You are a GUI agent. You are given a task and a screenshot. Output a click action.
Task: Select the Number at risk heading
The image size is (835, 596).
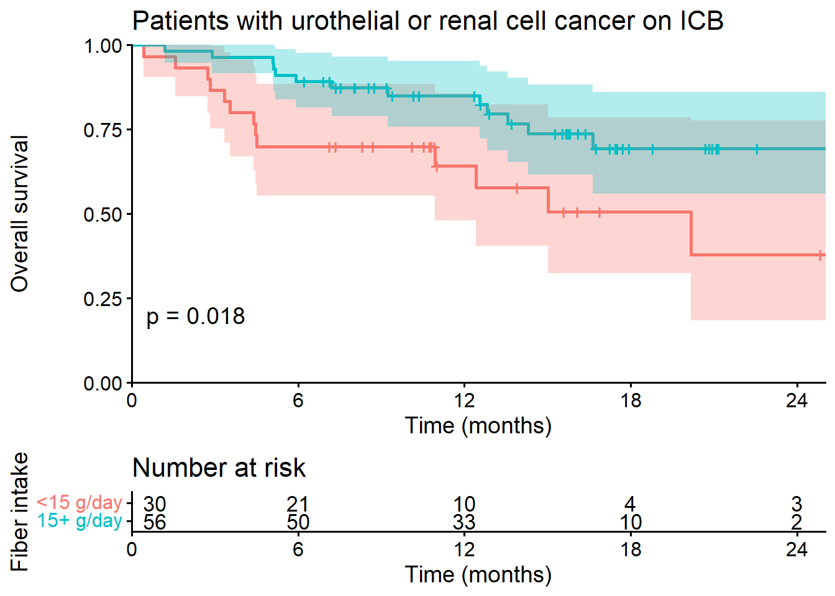pyautogui.click(x=219, y=468)
